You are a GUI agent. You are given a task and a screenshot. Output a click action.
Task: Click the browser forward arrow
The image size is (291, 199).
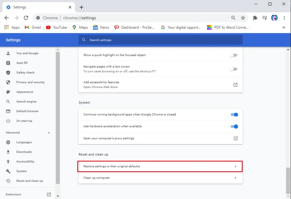(x=16, y=18)
